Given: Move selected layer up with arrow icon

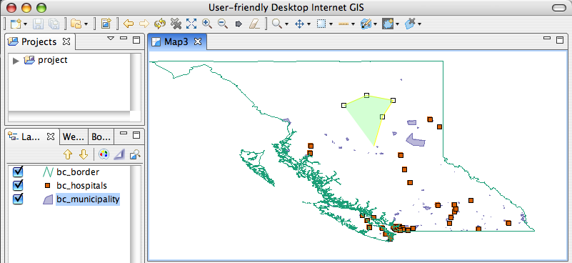Looking at the screenshot, I should coord(68,154).
